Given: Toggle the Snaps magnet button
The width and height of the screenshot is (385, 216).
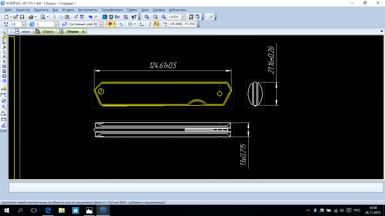Looking at the screenshot, I should [109, 24].
